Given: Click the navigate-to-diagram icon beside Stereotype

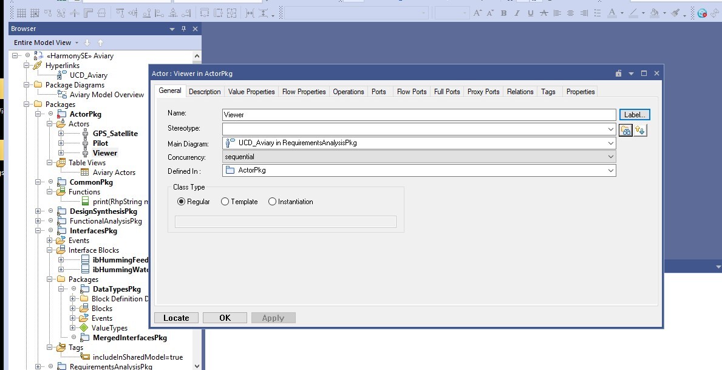Looking at the screenshot, I should pyautogui.click(x=625, y=129).
